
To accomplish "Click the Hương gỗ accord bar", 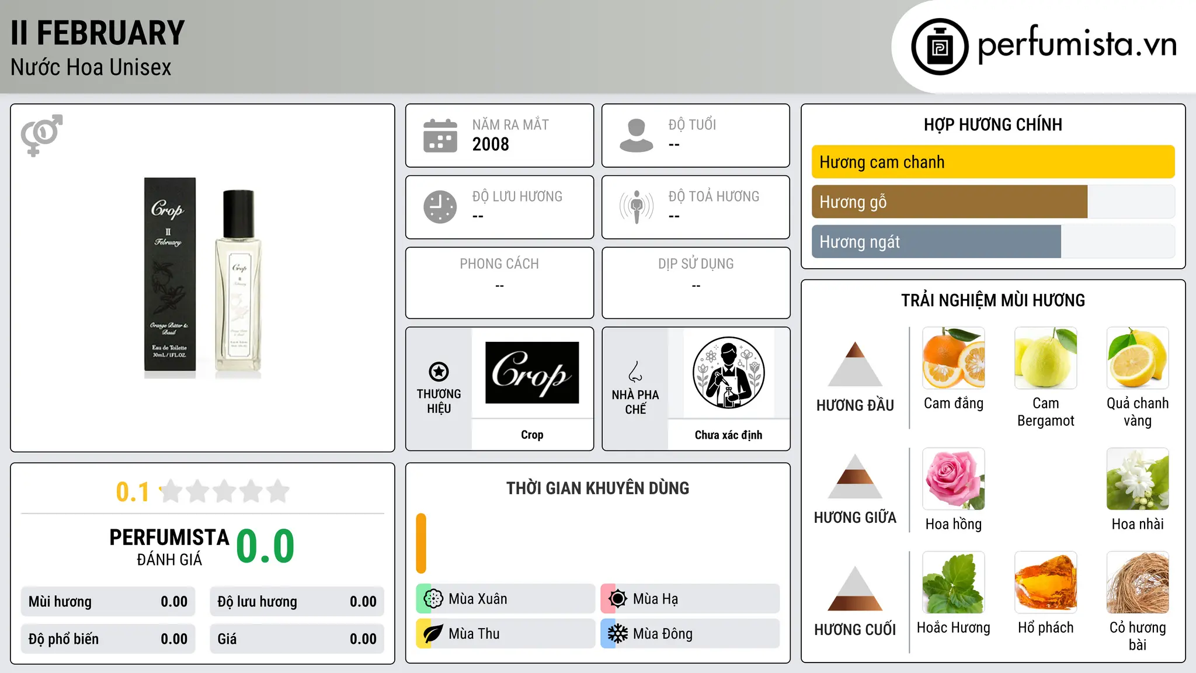I will (x=993, y=202).
